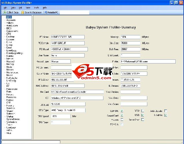Viewport: 184px width, 144px height.
Task: Enable the Auto Update checkbox
Action: [x=166, y=111]
